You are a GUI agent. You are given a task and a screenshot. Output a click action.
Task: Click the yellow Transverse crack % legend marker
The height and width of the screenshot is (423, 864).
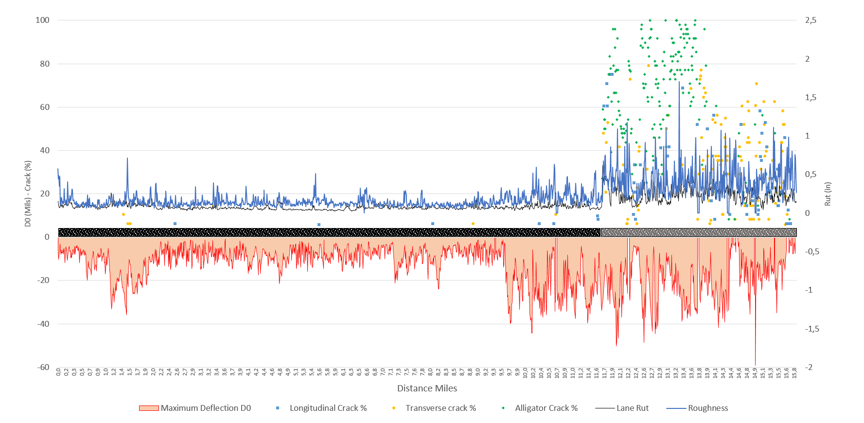pos(393,408)
